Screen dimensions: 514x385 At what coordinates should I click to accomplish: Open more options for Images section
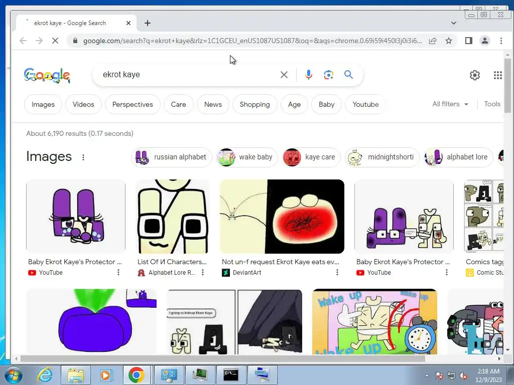(x=83, y=157)
